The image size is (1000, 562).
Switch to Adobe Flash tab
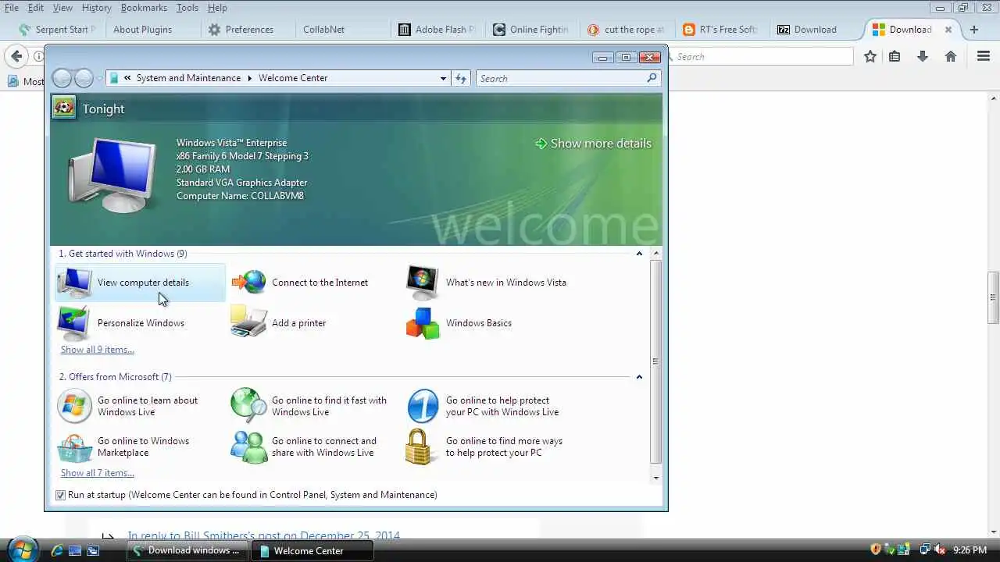[437, 30]
